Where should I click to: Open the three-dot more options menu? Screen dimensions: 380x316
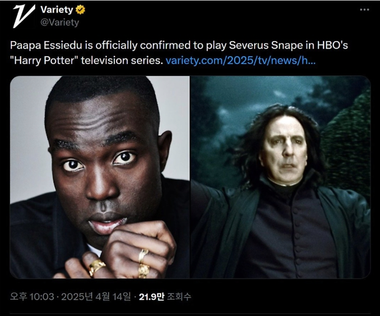pos(364,10)
